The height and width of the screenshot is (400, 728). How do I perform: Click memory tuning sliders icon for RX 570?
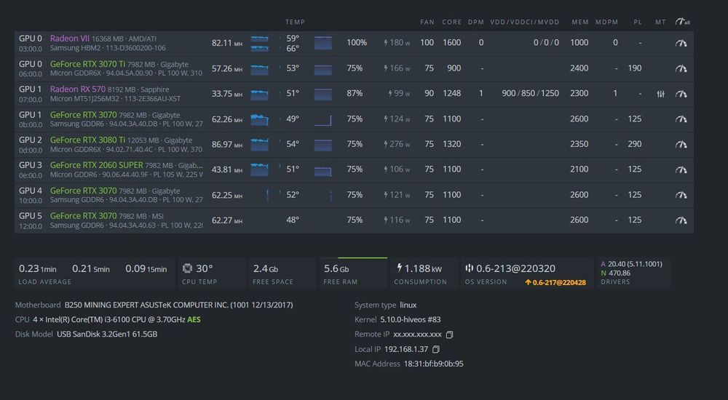tap(661, 94)
